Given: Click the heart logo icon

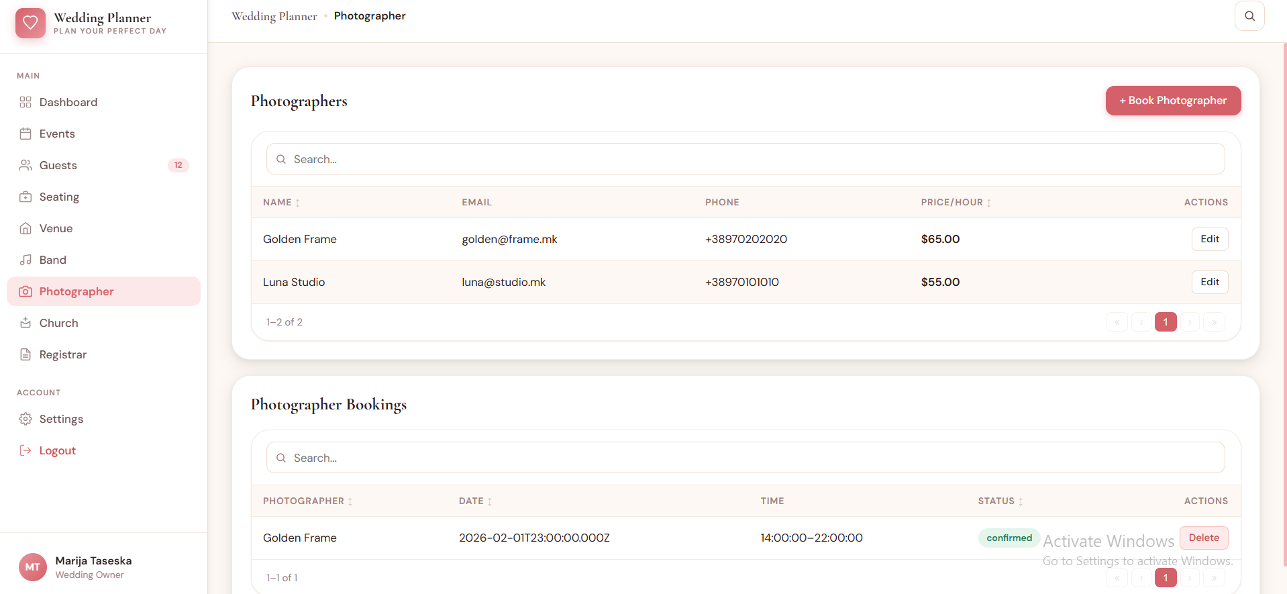Looking at the screenshot, I should pyautogui.click(x=30, y=23).
